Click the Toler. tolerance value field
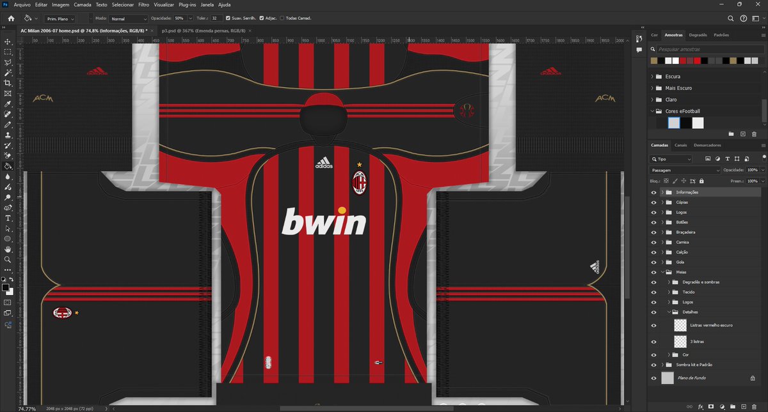The width and height of the screenshot is (768, 412). tap(216, 19)
